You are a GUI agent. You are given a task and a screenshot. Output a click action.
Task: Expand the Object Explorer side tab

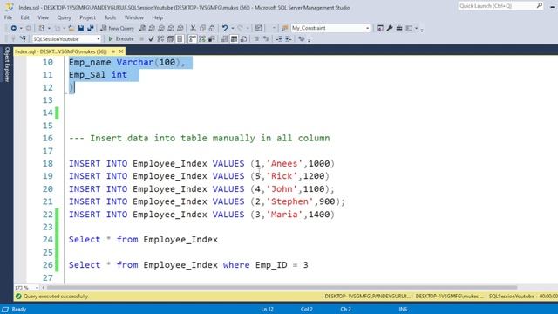(6, 65)
